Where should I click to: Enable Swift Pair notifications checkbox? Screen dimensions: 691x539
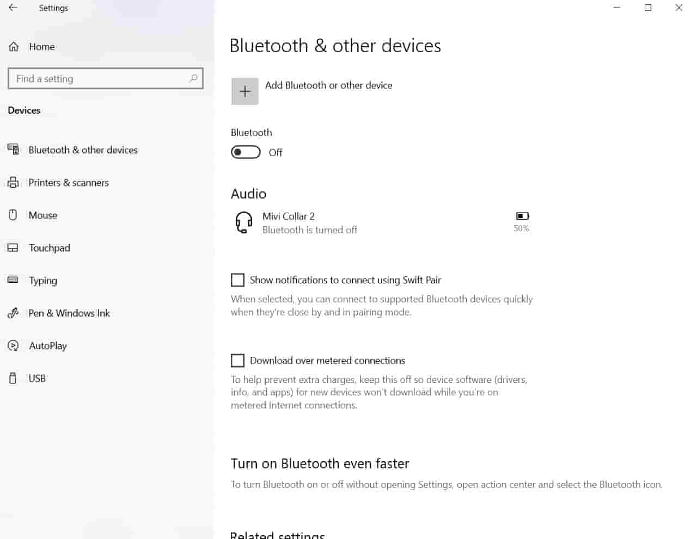coord(237,280)
